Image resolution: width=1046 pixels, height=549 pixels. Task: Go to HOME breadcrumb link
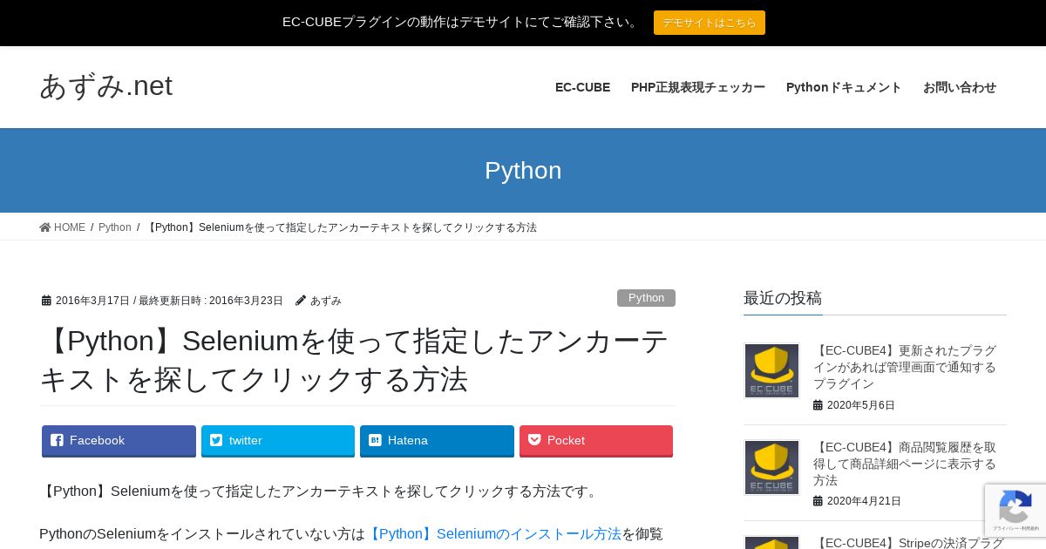70,227
